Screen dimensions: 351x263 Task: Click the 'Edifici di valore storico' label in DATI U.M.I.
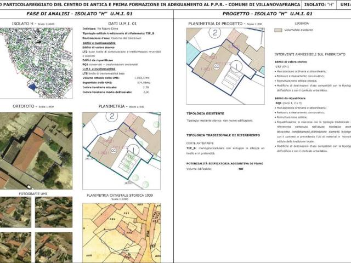[99, 48]
